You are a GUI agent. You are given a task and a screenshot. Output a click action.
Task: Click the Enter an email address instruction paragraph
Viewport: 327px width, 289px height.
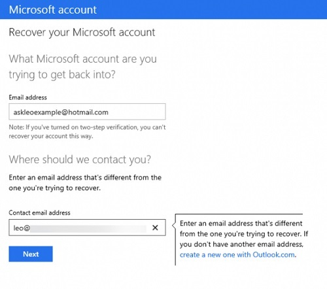click(85, 182)
